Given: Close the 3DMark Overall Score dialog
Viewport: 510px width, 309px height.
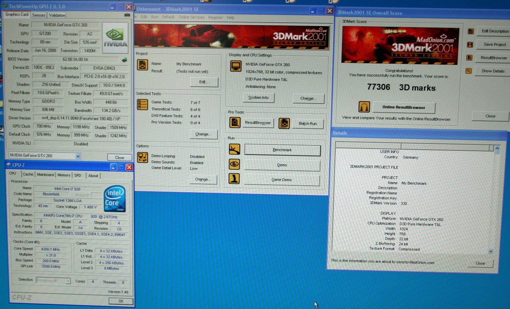Looking at the screenshot, I should coord(490,116).
